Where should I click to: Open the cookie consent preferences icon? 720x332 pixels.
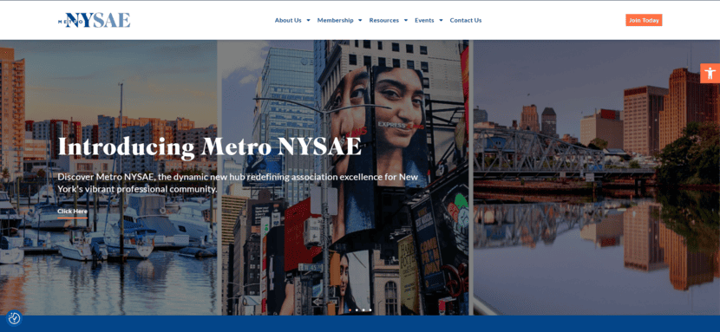(14, 318)
